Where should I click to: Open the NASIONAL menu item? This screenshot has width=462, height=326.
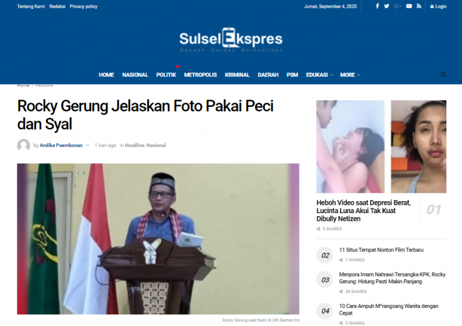point(135,75)
